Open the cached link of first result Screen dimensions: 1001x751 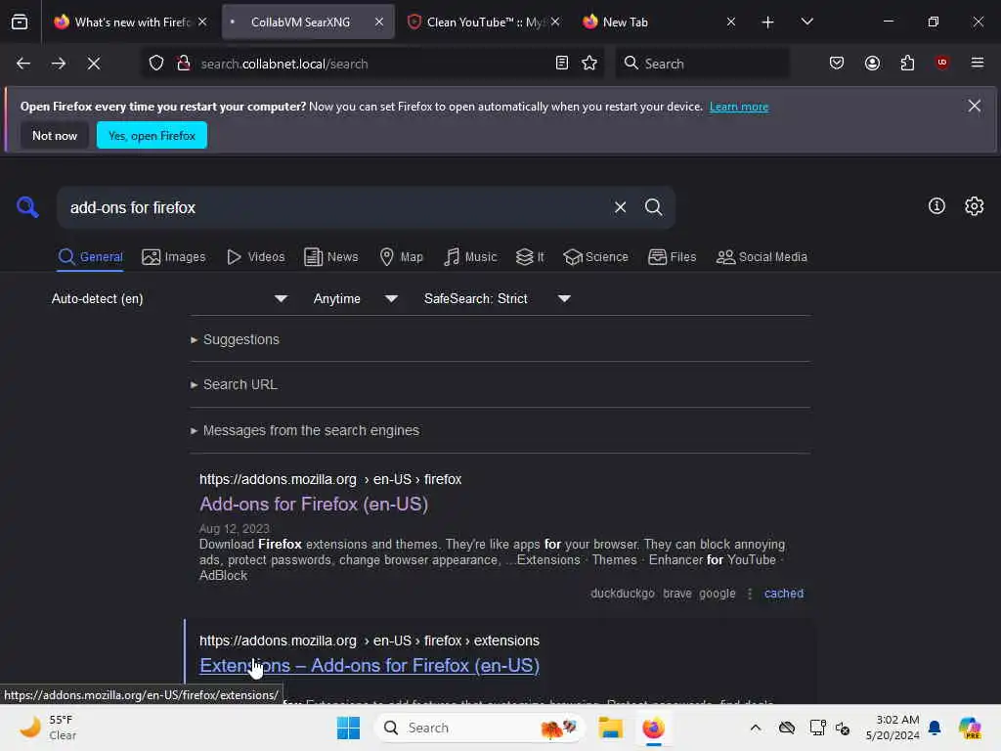click(x=783, y=594)
